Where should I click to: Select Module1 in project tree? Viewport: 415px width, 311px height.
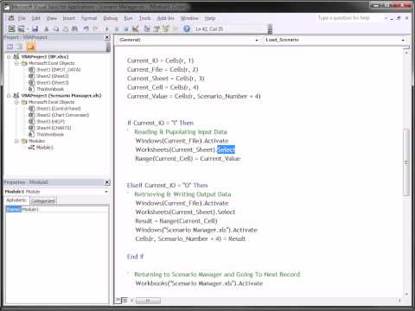tap(45, 148)
